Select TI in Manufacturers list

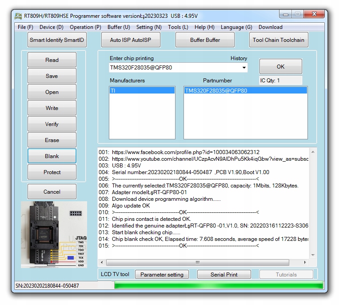click(x=142, y=90)
